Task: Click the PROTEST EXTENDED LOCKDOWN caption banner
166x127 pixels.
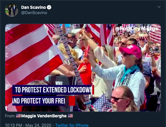Action: pos(52,90)
